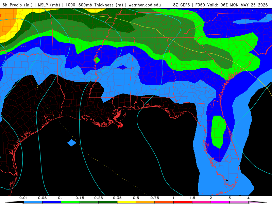Viewport: 272px width, 204px height.
Task: Click the '0.01' legend value label
Action: 23,198
